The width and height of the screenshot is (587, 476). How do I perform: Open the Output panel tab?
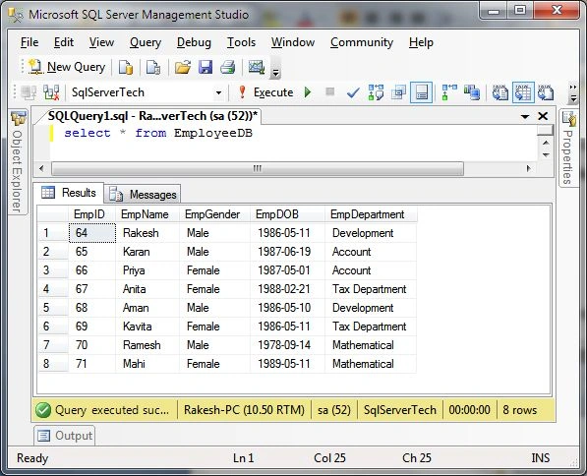click(65, 436)
